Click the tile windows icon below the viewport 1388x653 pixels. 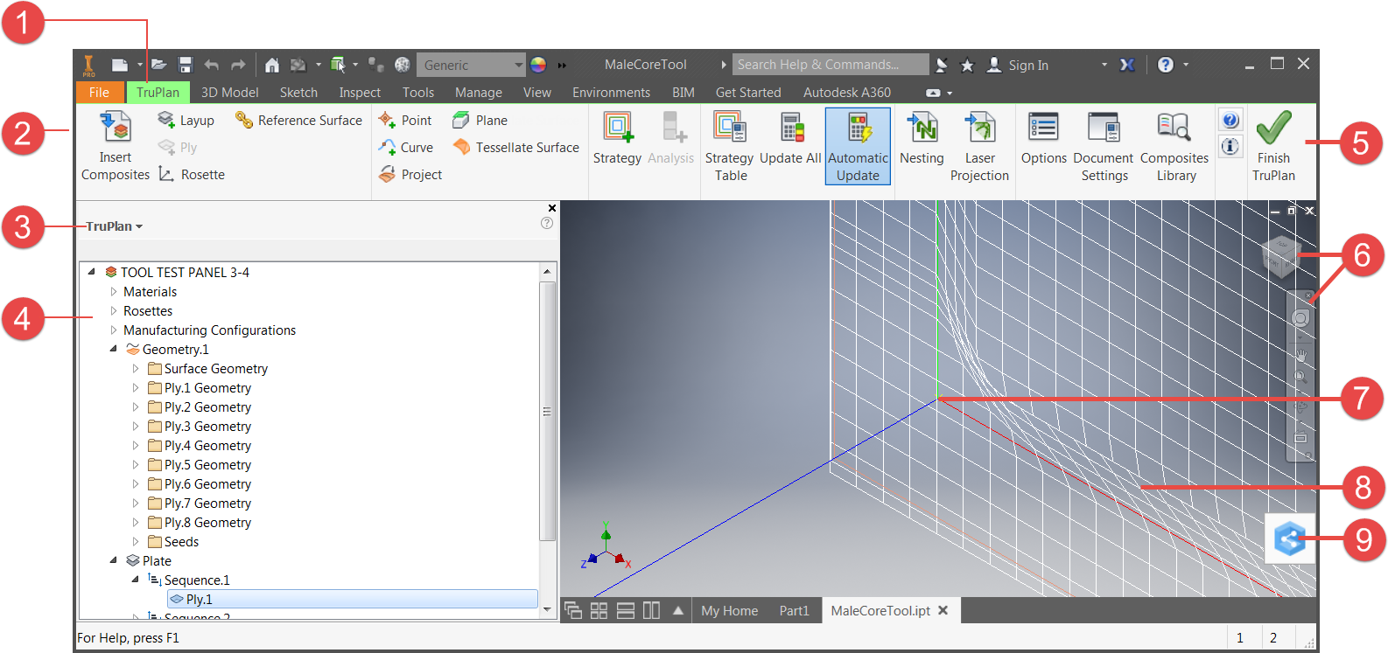point(599,611)
